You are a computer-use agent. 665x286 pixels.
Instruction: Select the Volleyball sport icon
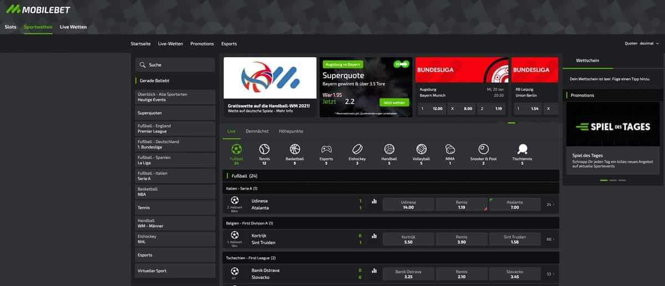tap(421, 149)
